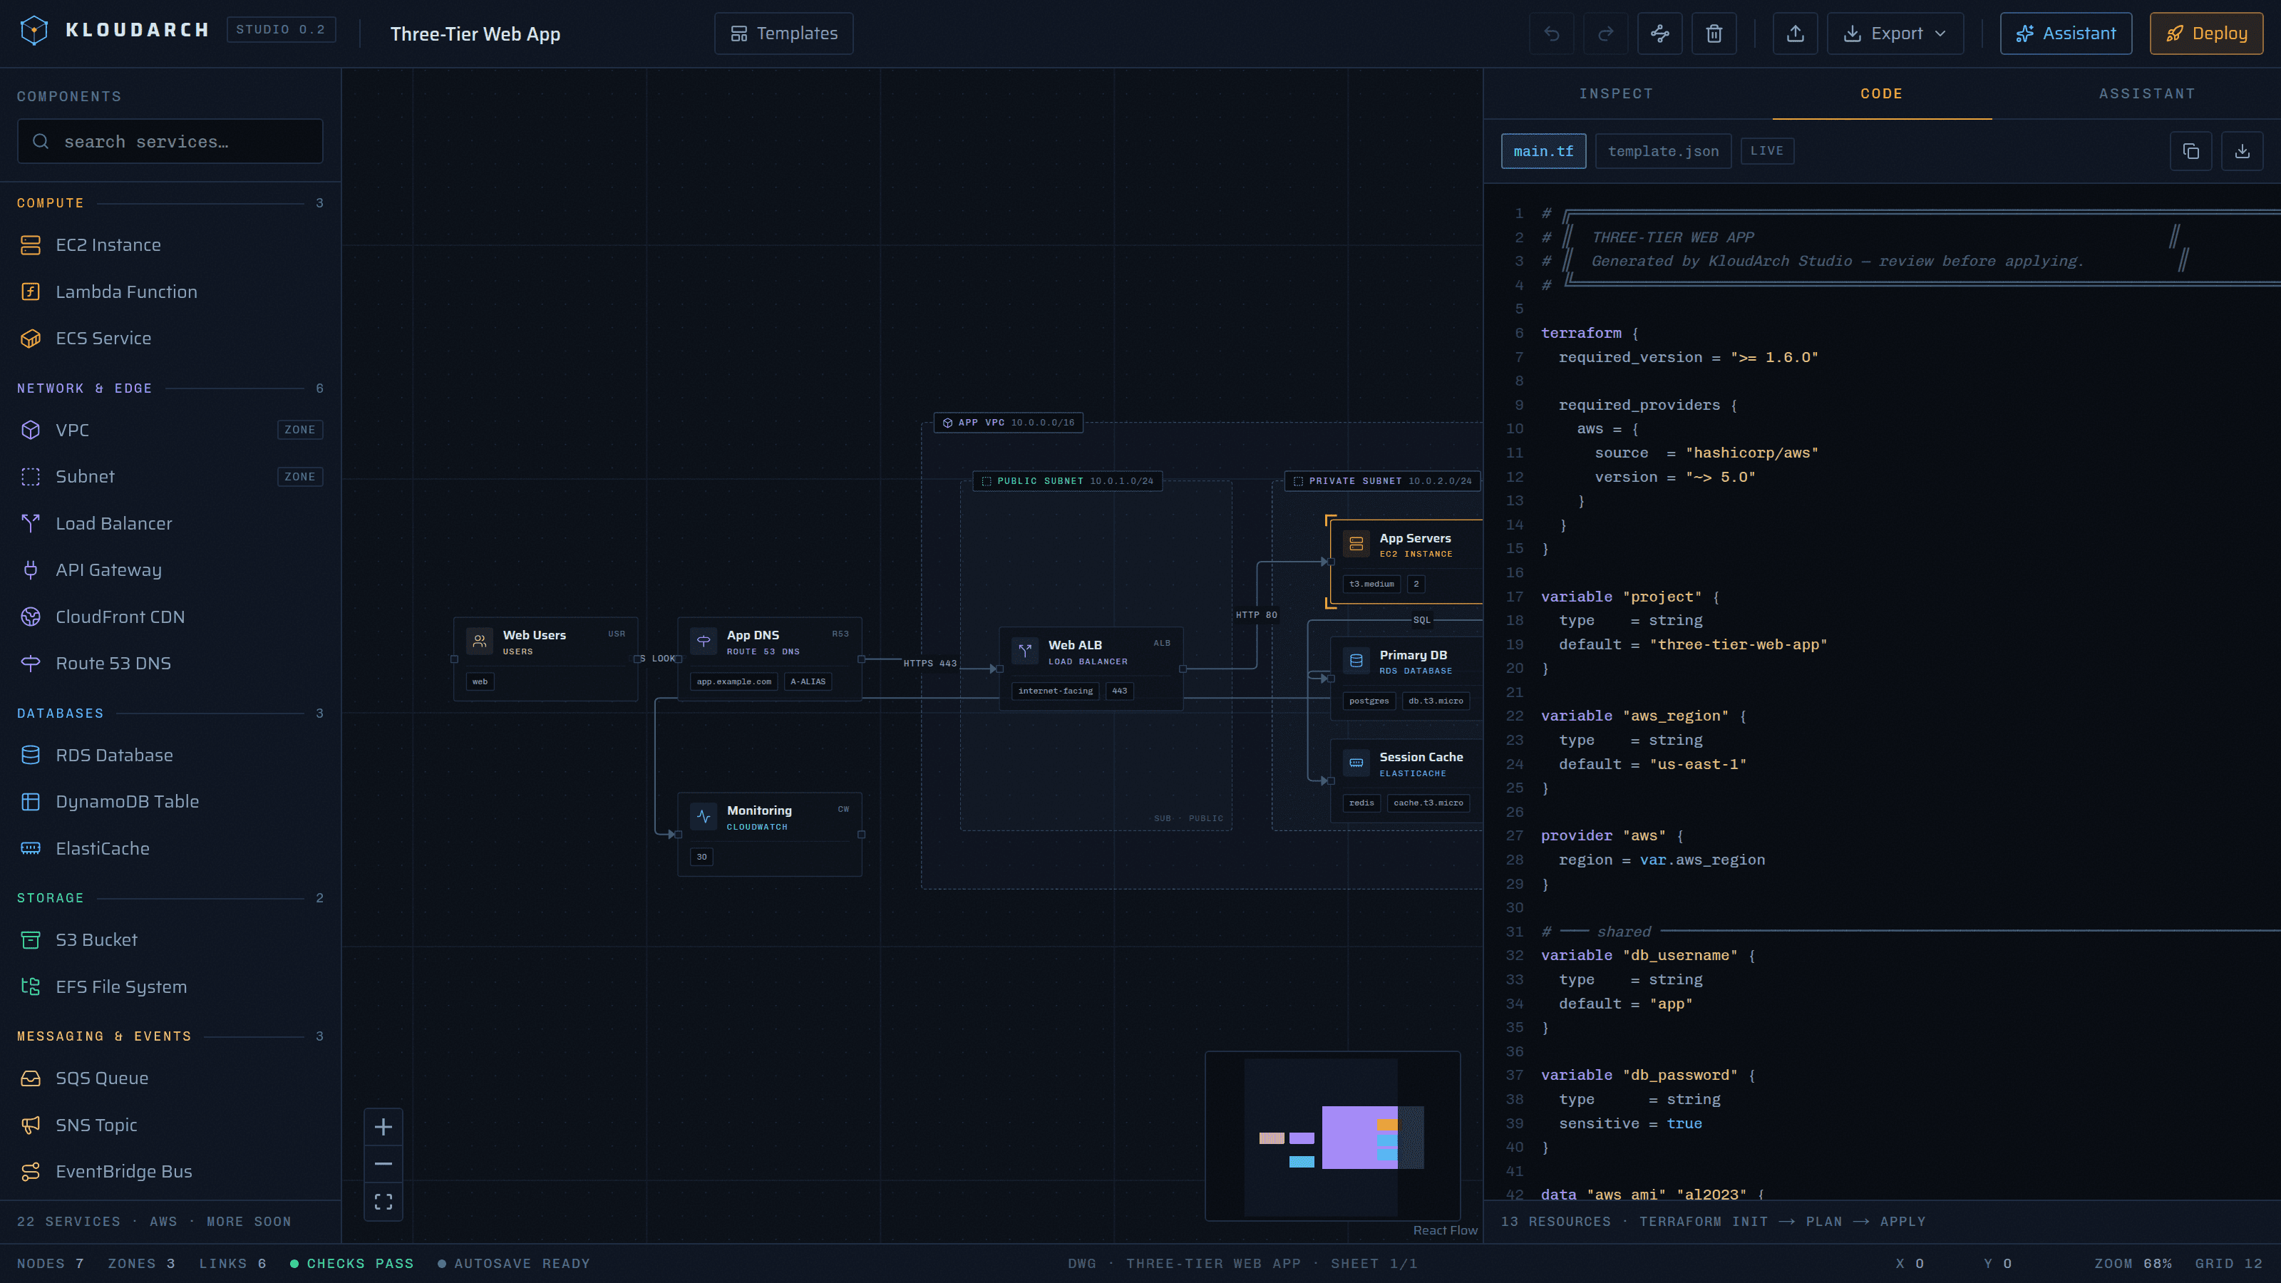Screen dimensions: 2281x1283
Task: Click the PUBLIC SUBNET zone label
Action: click(1067, 481)
